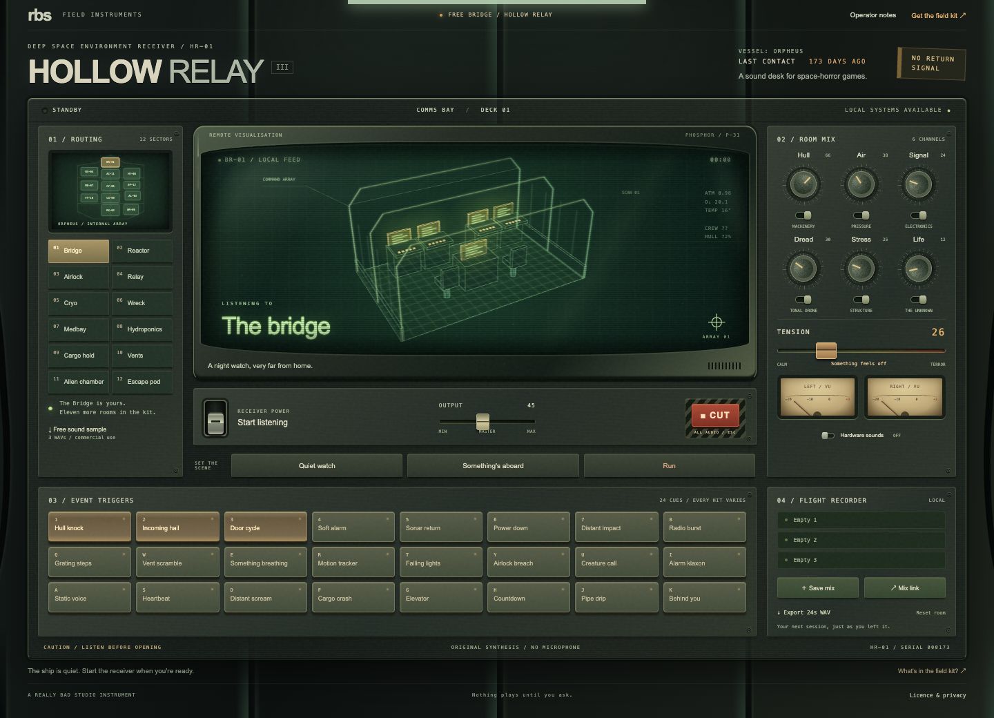Open Operator notes
This screenshot has width=994, height=718.
click(x=873, y=15)
